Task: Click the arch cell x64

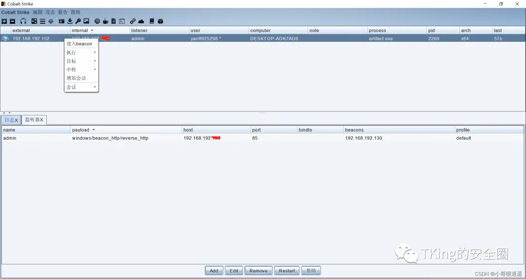Action: [465, 38]
